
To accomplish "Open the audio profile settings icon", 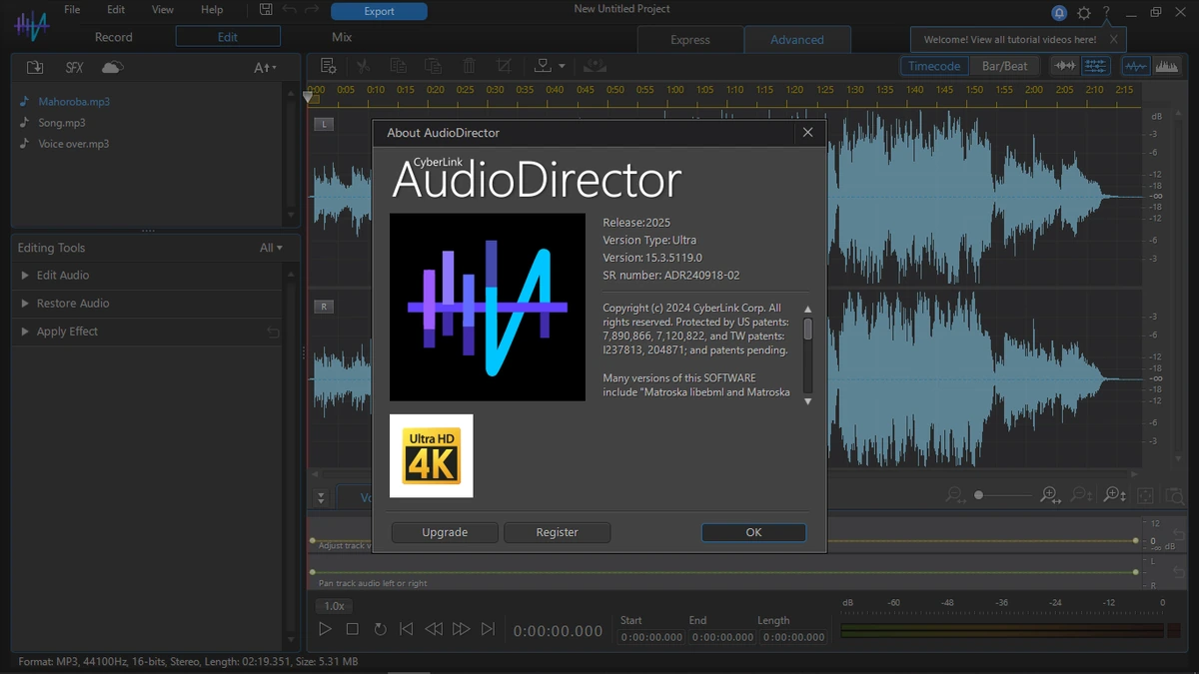I will (x=328, y=66).
